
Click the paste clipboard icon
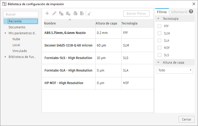coord(68,13)
